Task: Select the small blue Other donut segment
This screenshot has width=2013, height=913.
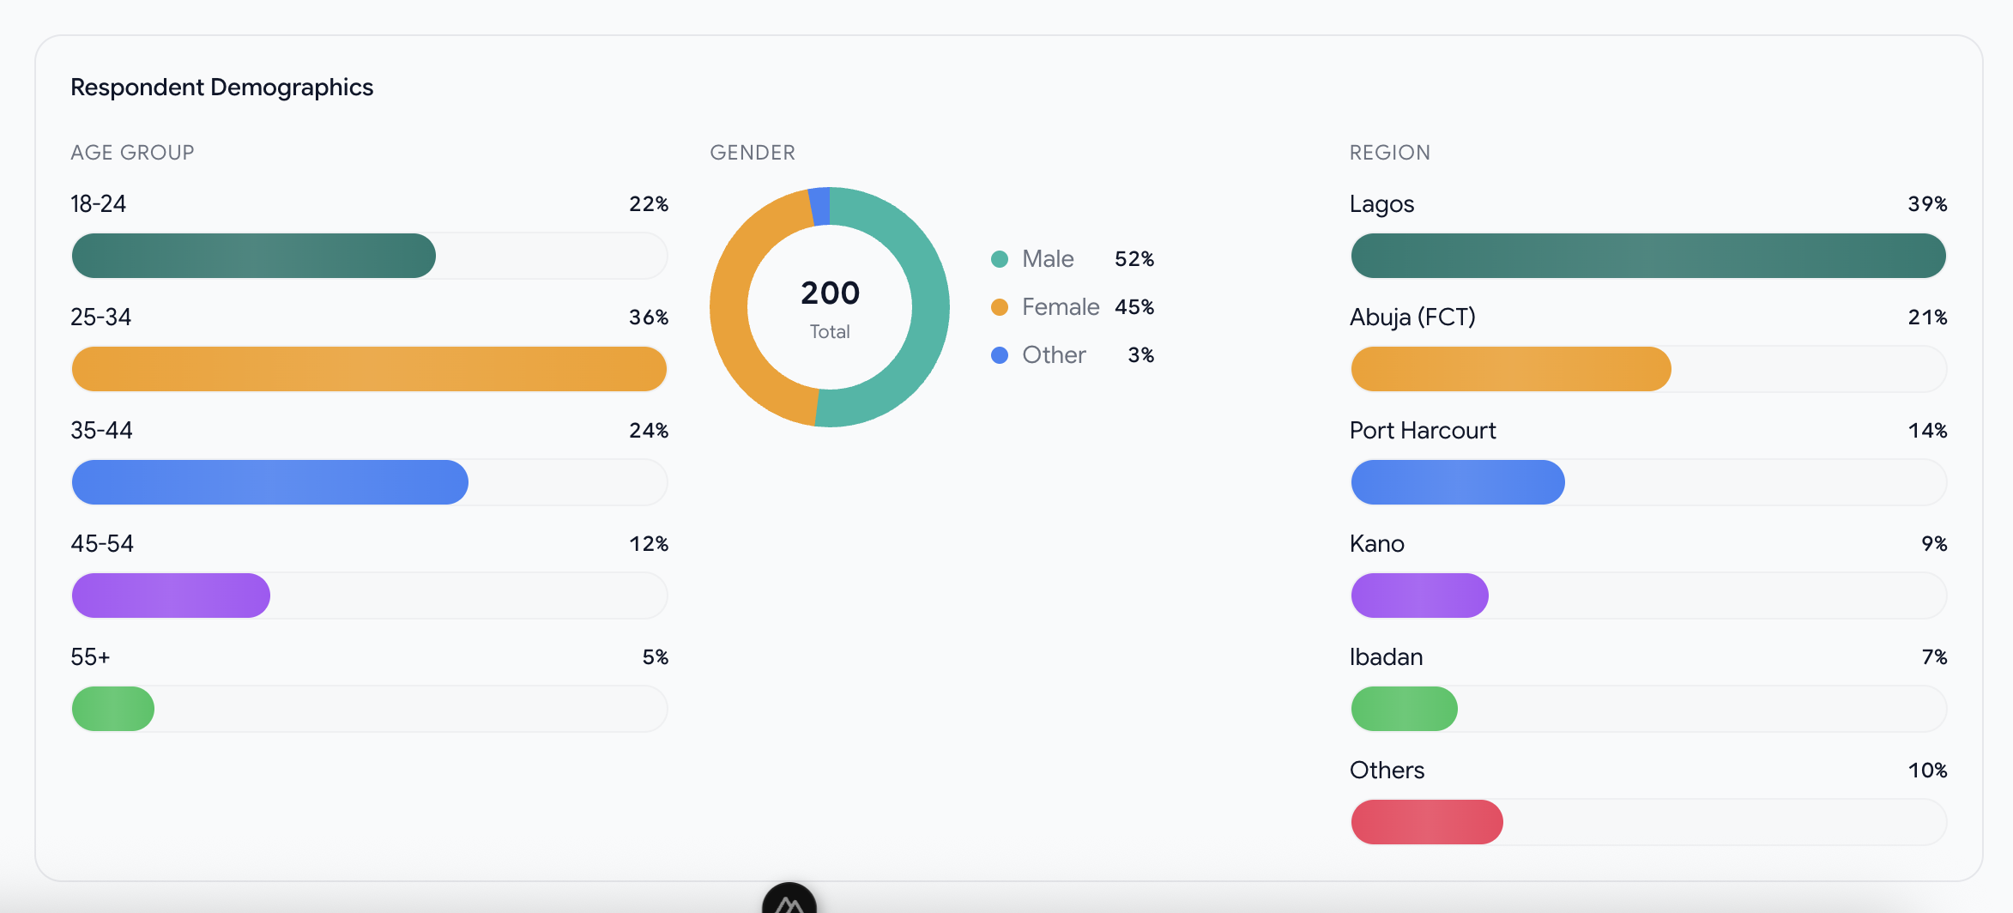Action: (820, 207)
